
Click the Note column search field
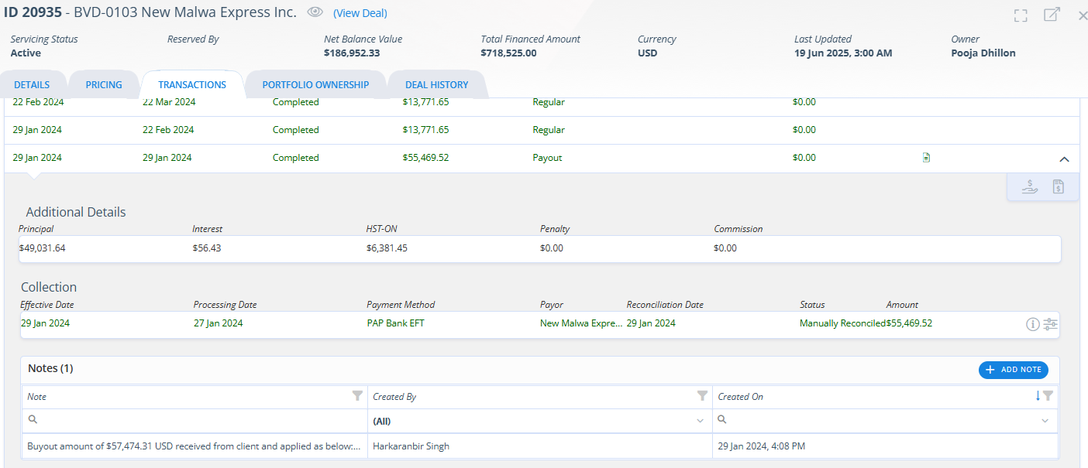tap(195, 421)
